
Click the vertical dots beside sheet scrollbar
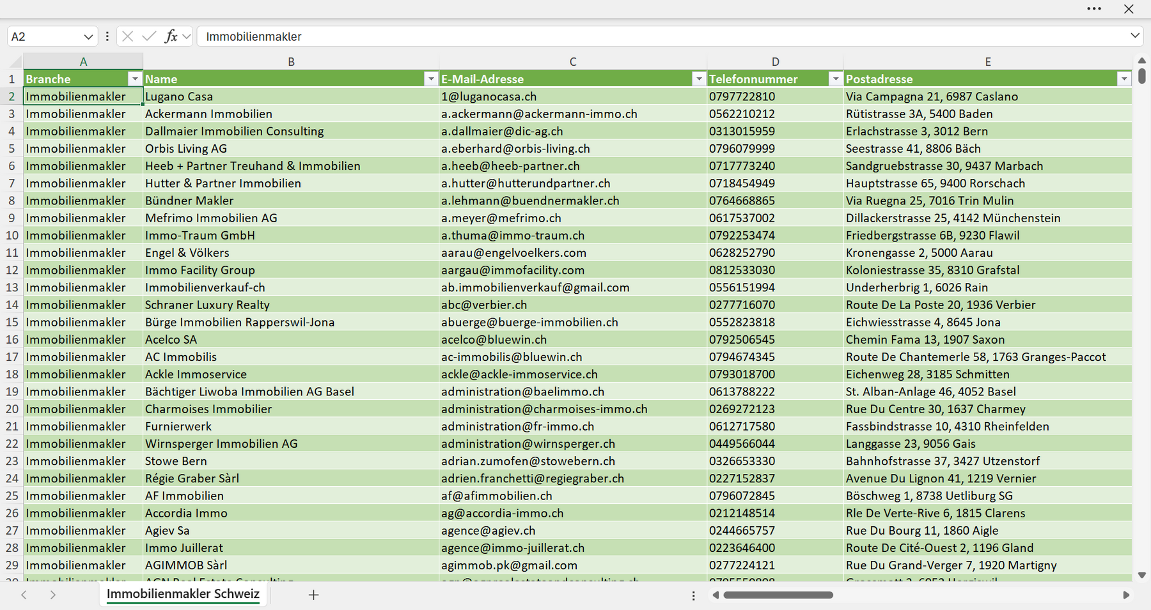693,595
